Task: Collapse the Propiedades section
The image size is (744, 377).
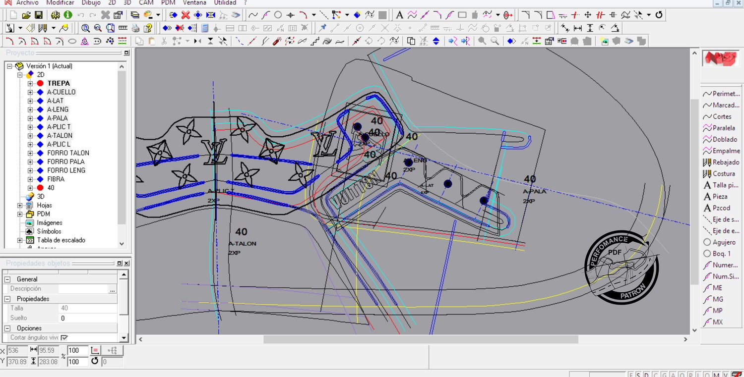Action: click(8, 299)
